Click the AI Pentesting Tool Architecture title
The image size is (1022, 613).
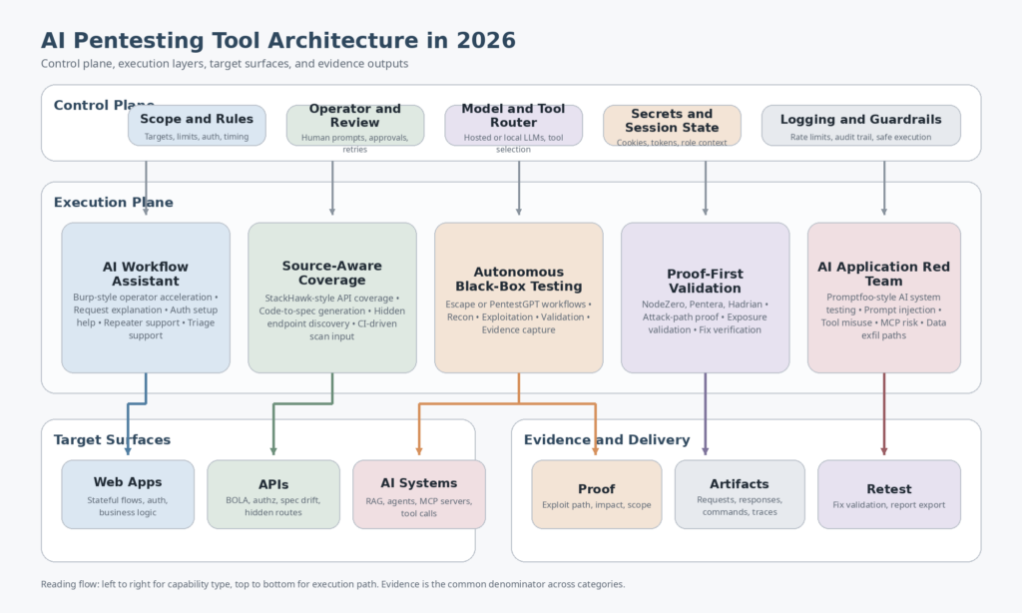tap(278, 41)
